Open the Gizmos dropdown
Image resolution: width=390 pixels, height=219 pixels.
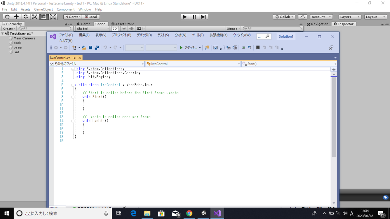(233, 29)
